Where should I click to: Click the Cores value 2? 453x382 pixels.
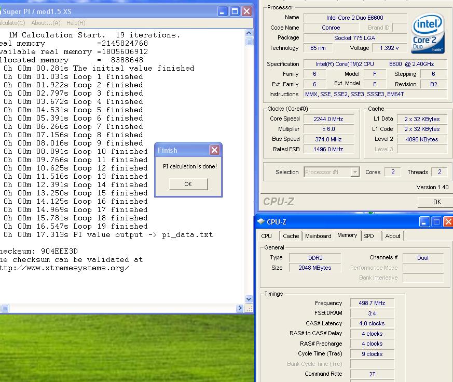(x=393, y=172)
